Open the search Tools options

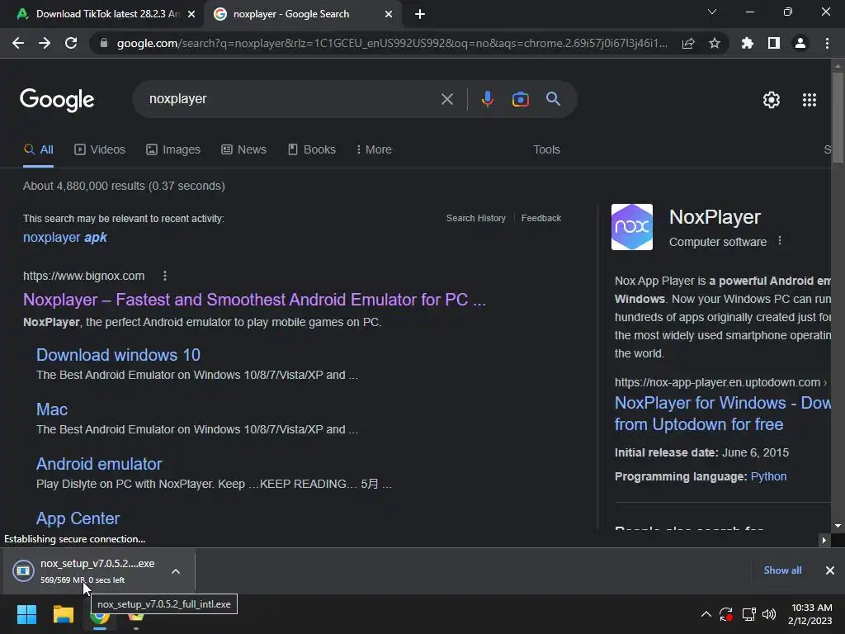(546, 149)
